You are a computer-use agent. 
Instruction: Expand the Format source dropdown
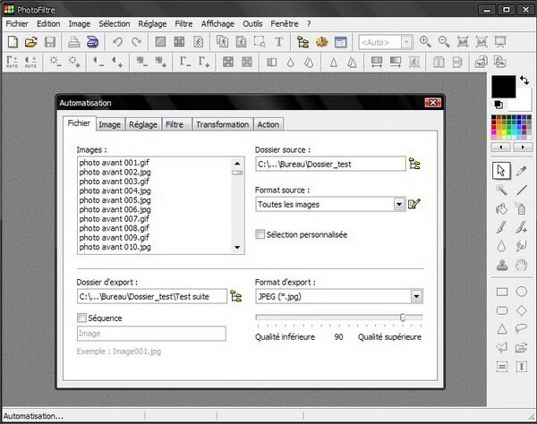point(399,204)
